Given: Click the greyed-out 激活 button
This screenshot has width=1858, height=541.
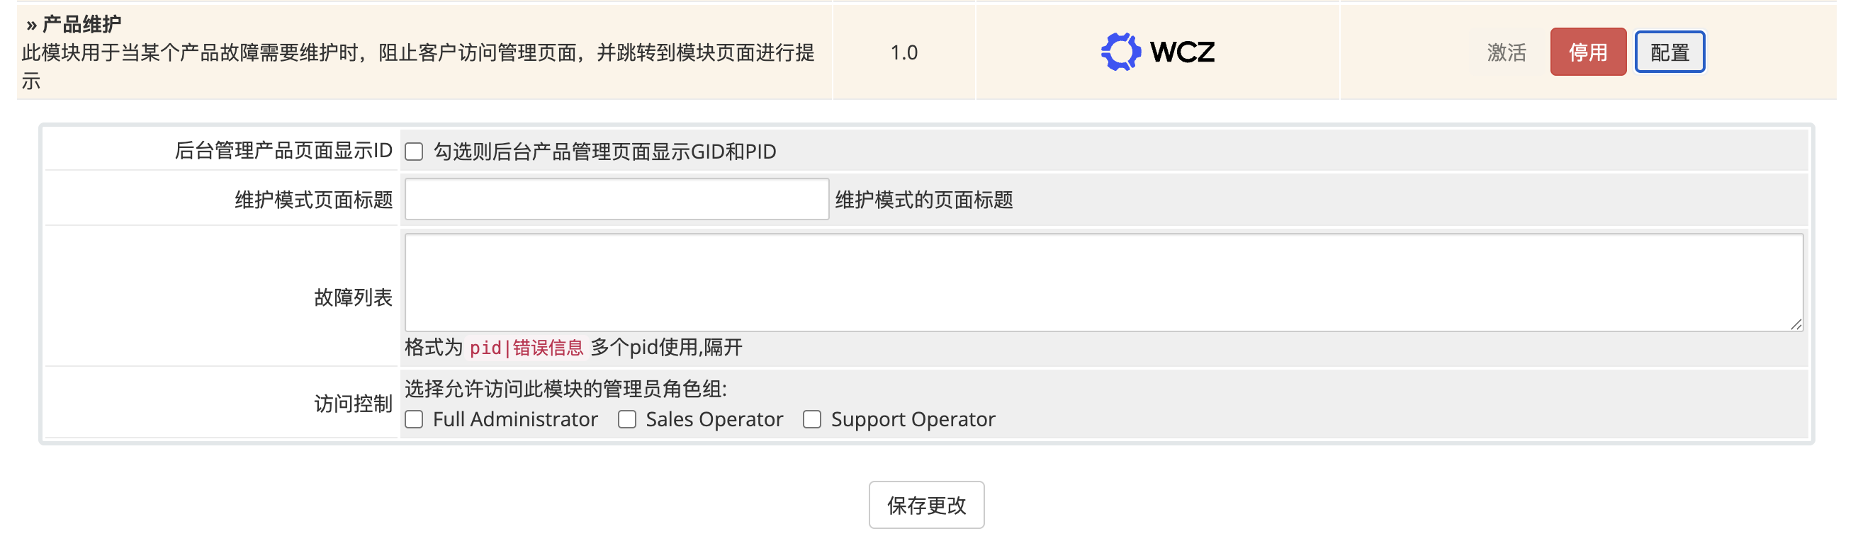Looking at the screenshot, I should (x=1506, y=52).
